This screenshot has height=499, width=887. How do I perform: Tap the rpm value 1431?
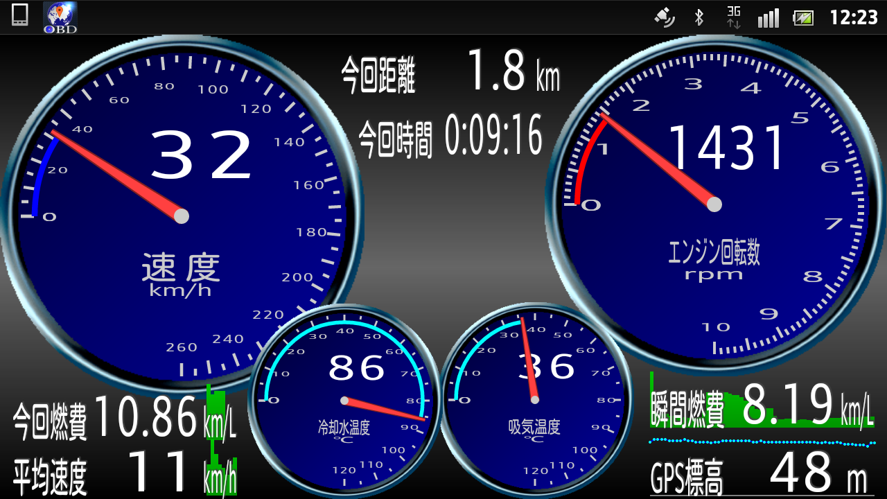(x=726, y=147)
